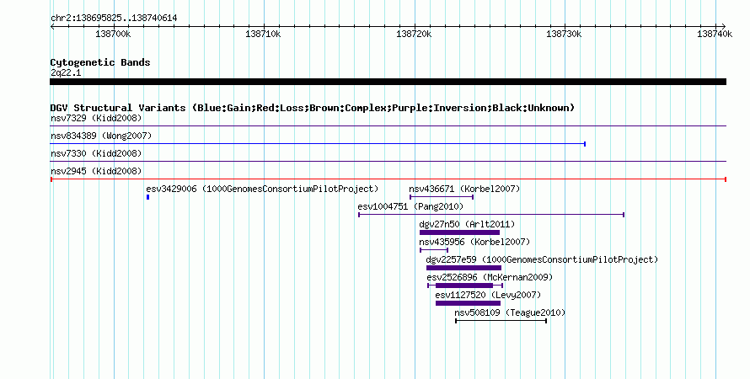This screenshot has height=379, width=750.
Task: Click the DGV Structural Variants track title
Action: pos(313,108)
